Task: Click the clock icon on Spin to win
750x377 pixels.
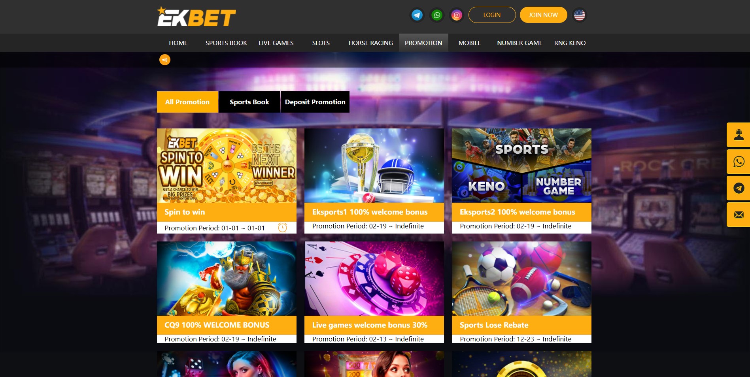Action: (283, 228)
